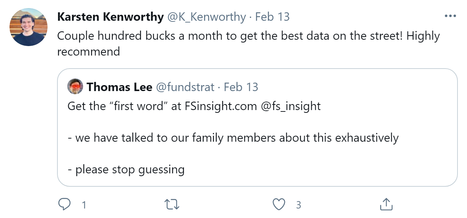Image resolution: width=467 pixels, height=218 pixels.
Task: Open the @fs_insight mention
Action: [x=291, y=106]
